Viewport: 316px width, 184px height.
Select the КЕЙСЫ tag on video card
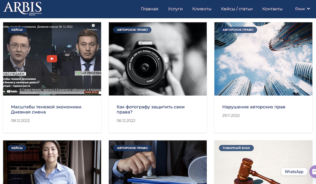[17, 30]
